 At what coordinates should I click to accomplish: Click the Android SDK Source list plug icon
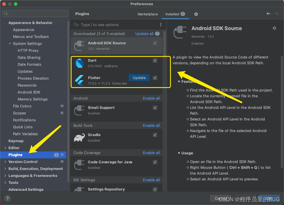(x=79, y=46)
